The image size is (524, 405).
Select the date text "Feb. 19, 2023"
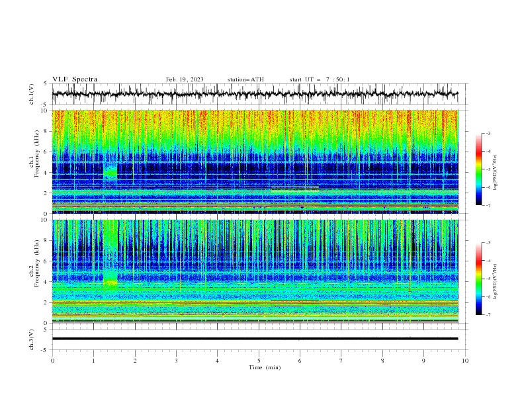185,79
